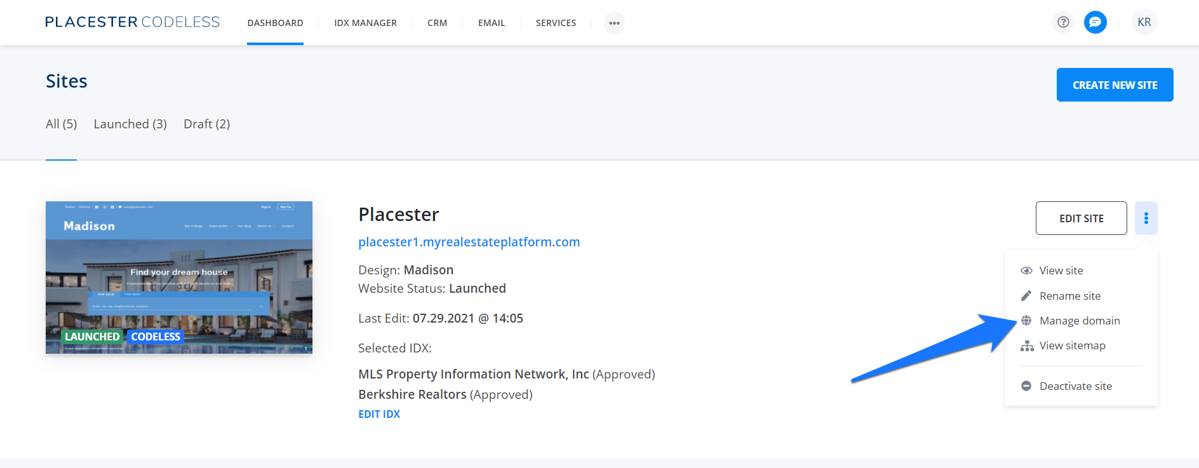1199x468 pixels.
Task: Open the placester1.myrealestateplatform.com link
Action: coord(469,242)
